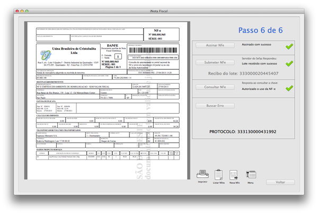Click the Assinado com sucesso status text

tap(257, 44)
